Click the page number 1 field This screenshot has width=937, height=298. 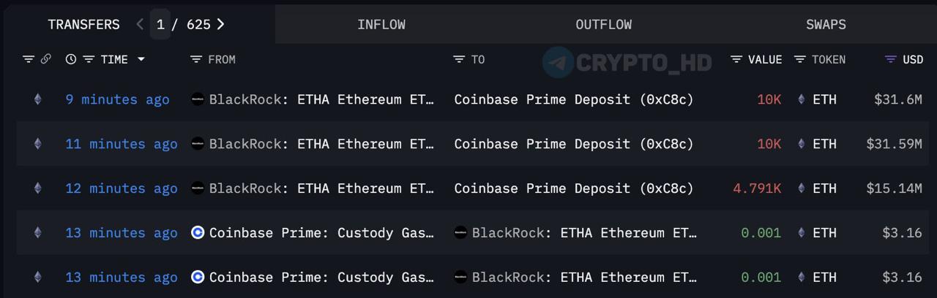[x=160, y=24]
